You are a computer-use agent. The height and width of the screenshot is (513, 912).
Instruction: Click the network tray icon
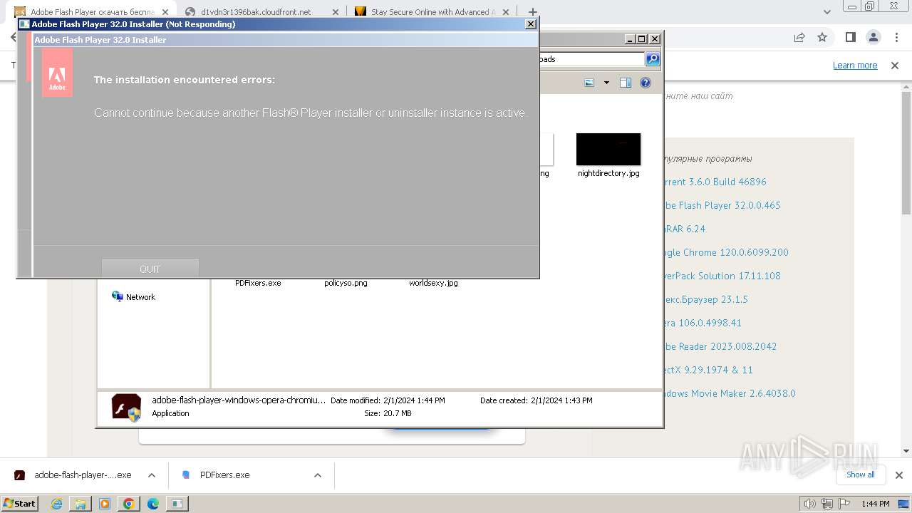(826, 504)
